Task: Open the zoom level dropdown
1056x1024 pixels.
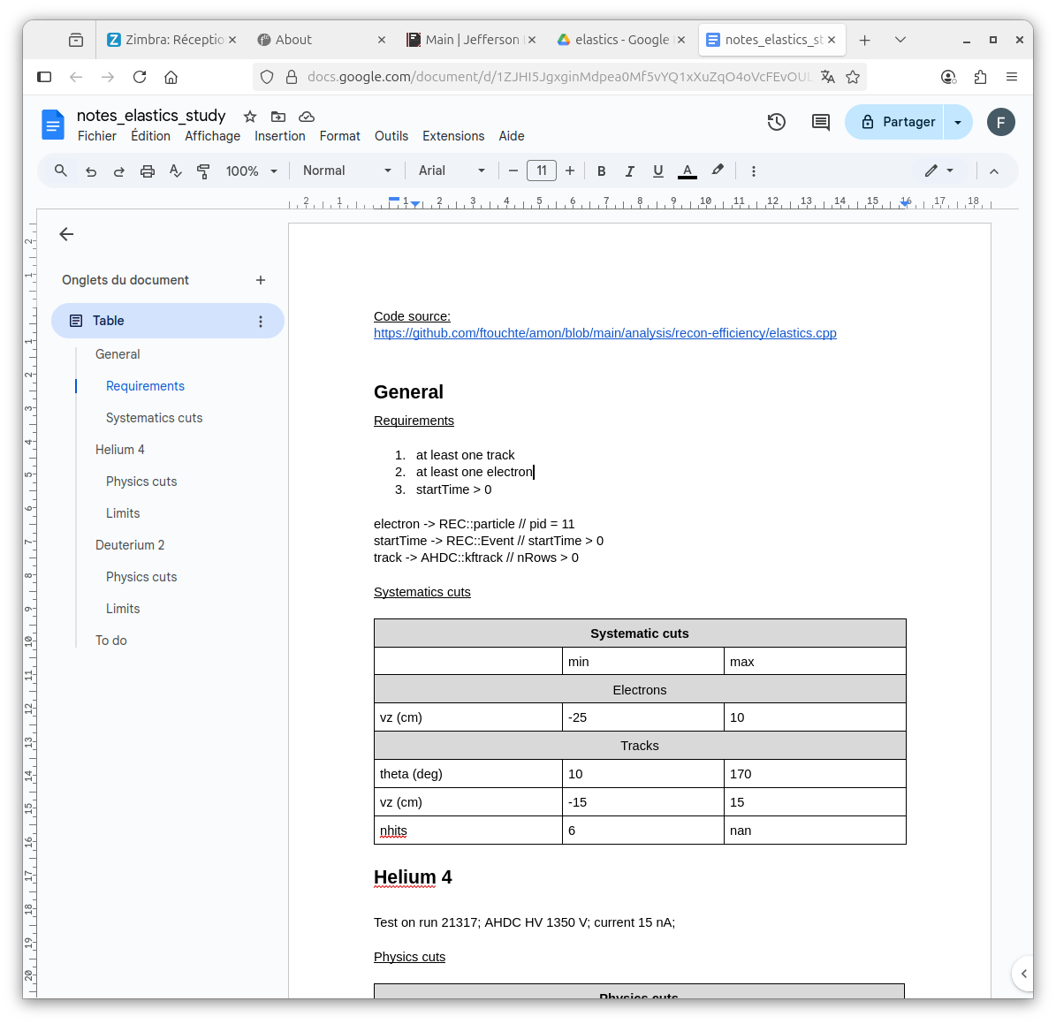Action: click(x=251, y=171)
